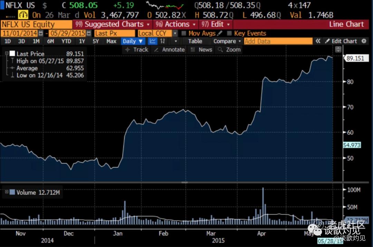
Task: Click the Add Data input field
Action: coord(278,41)
